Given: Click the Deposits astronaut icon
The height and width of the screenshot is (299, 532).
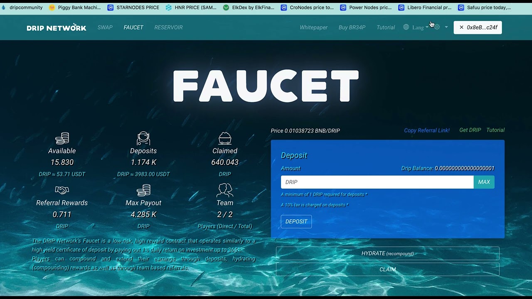Looking at the screenshot, I should coord(143,138).
